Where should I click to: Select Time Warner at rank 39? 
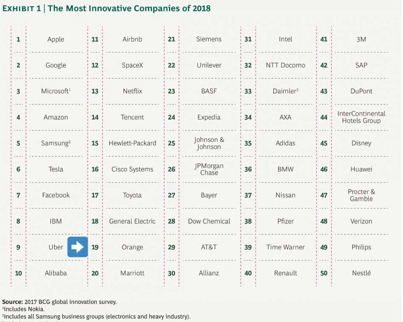pyautogui.click(x=285, y=247)
